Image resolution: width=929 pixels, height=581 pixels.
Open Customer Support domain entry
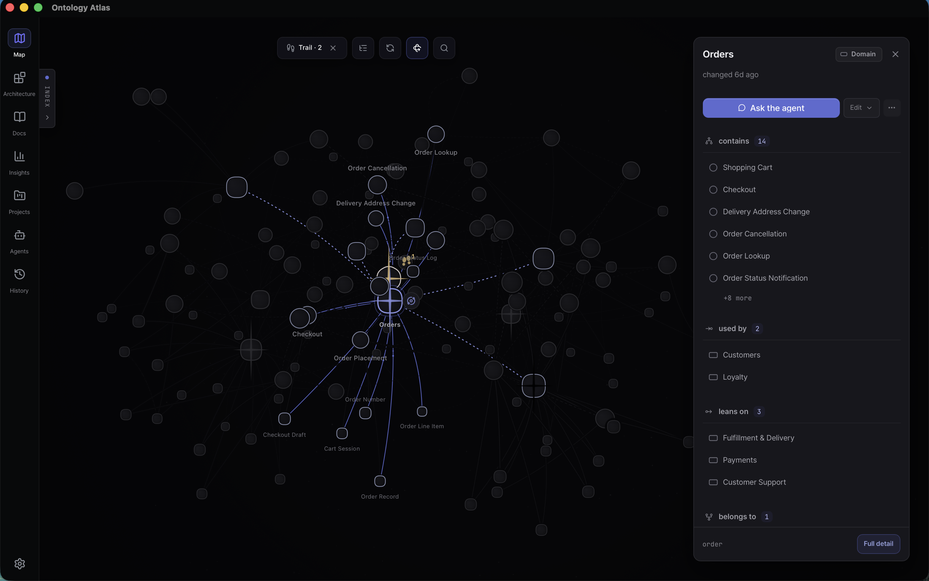tap(801, 482)
